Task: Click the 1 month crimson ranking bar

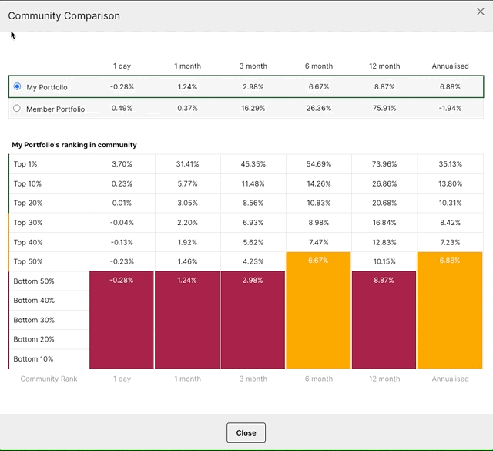Action: tap(187, 320)
